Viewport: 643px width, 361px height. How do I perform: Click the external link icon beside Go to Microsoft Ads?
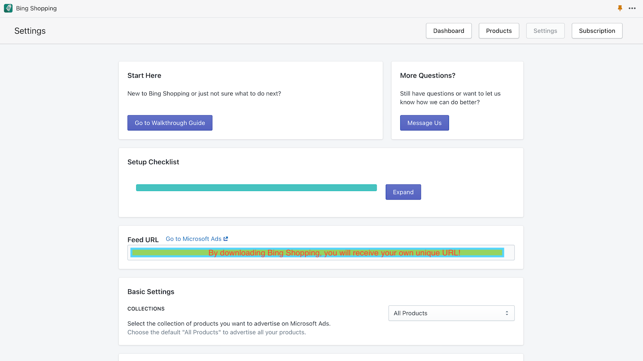[226, 238]
